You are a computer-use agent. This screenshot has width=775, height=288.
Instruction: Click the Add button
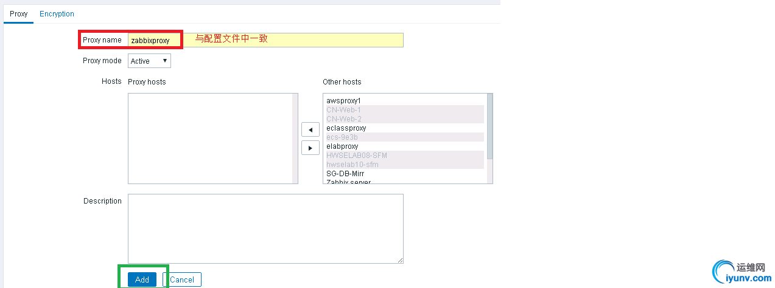coord(142,279)
